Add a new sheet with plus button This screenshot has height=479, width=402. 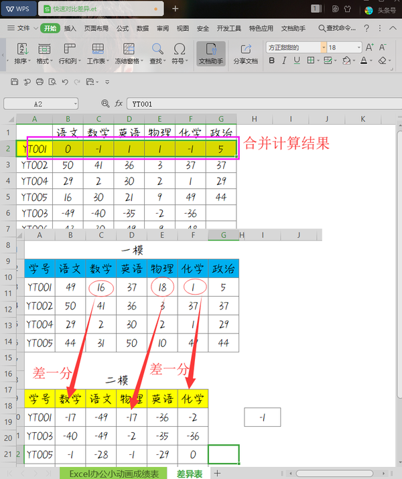[x=217, y=473]
